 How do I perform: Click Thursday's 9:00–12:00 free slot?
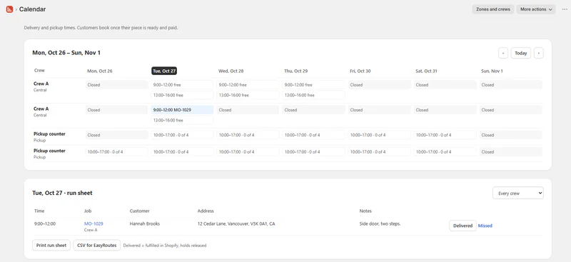tap(313, 84)
